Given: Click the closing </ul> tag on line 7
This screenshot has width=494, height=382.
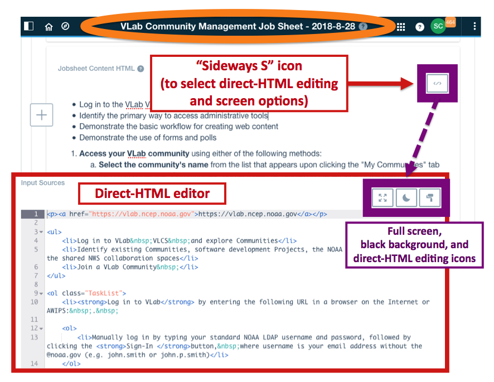Looking at the screenshot, I should tap(56, 276).
